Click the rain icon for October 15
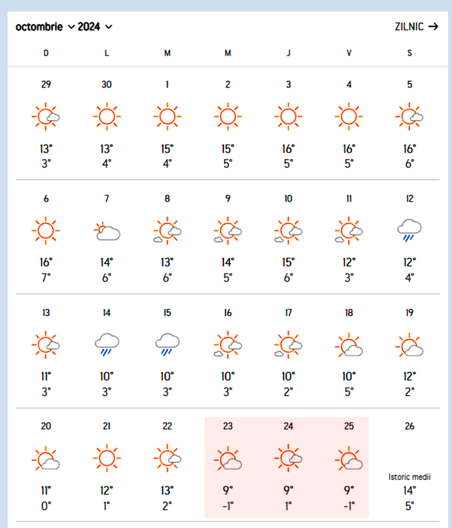The width and height of the screenshot is (452, 528). (x=167, y=345)
